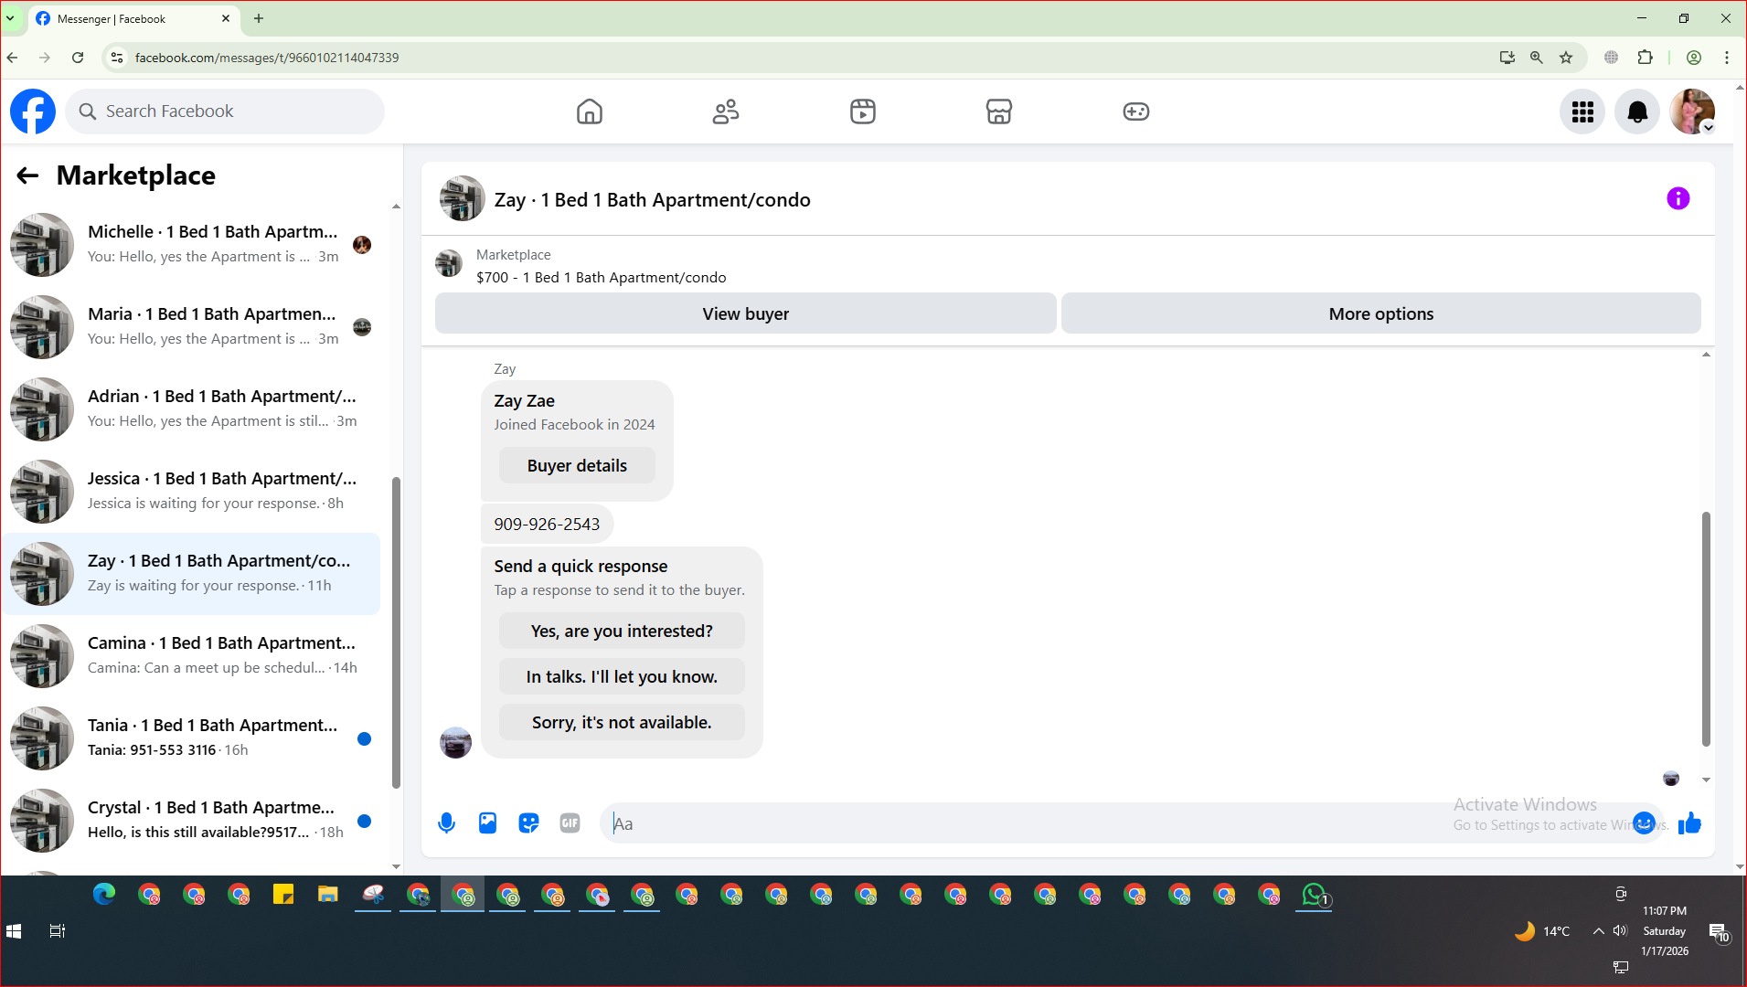
Task: Open the emoji picker in message box
Action: pyautogui.click(x=1644, y=823)
